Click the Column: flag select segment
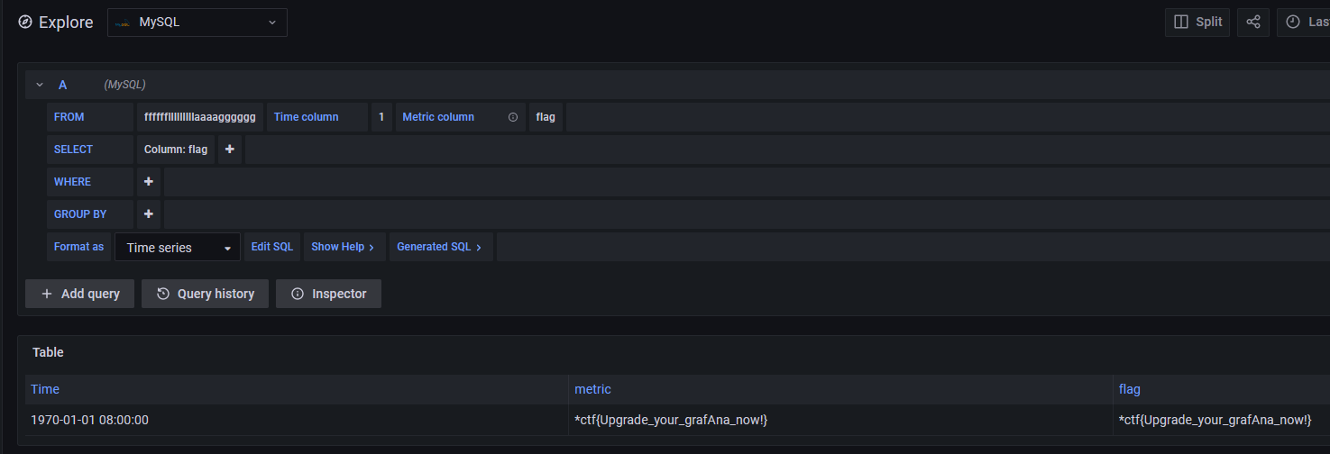 [x=176, y=150]
